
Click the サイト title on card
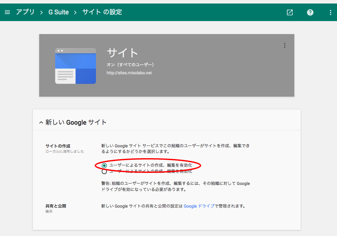point(122,53)
